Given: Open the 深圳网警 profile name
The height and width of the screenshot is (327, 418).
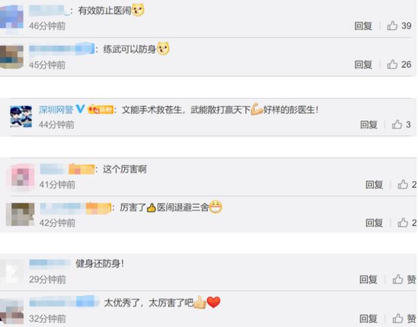Looking at the screenshot, I should (x=56, y=110).
